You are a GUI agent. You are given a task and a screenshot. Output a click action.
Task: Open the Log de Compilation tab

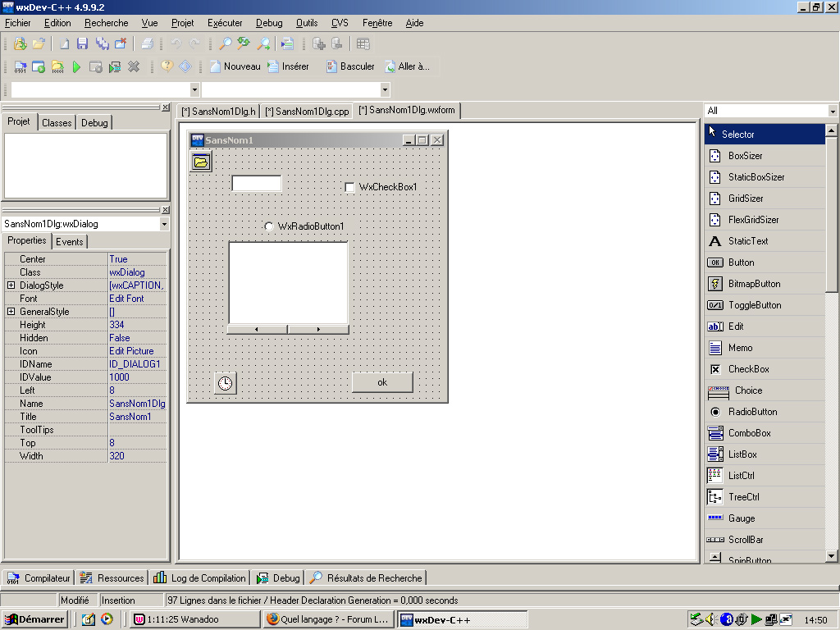click(x=199, y=578)
